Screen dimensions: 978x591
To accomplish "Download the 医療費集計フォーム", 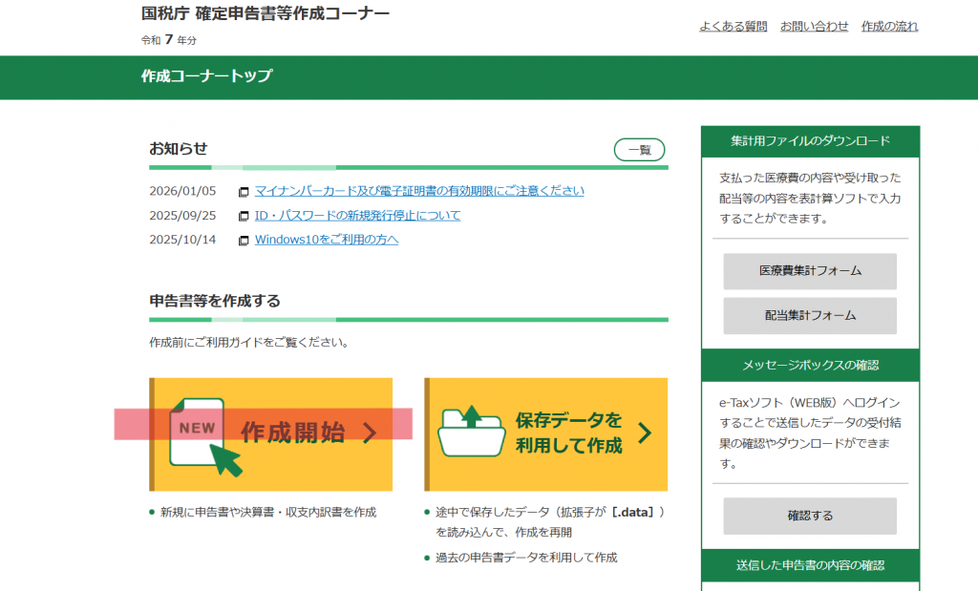I will [810, 271].
